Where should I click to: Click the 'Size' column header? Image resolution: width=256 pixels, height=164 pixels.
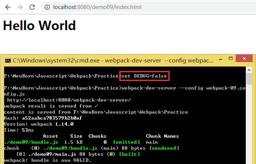(x=76, y=136)
